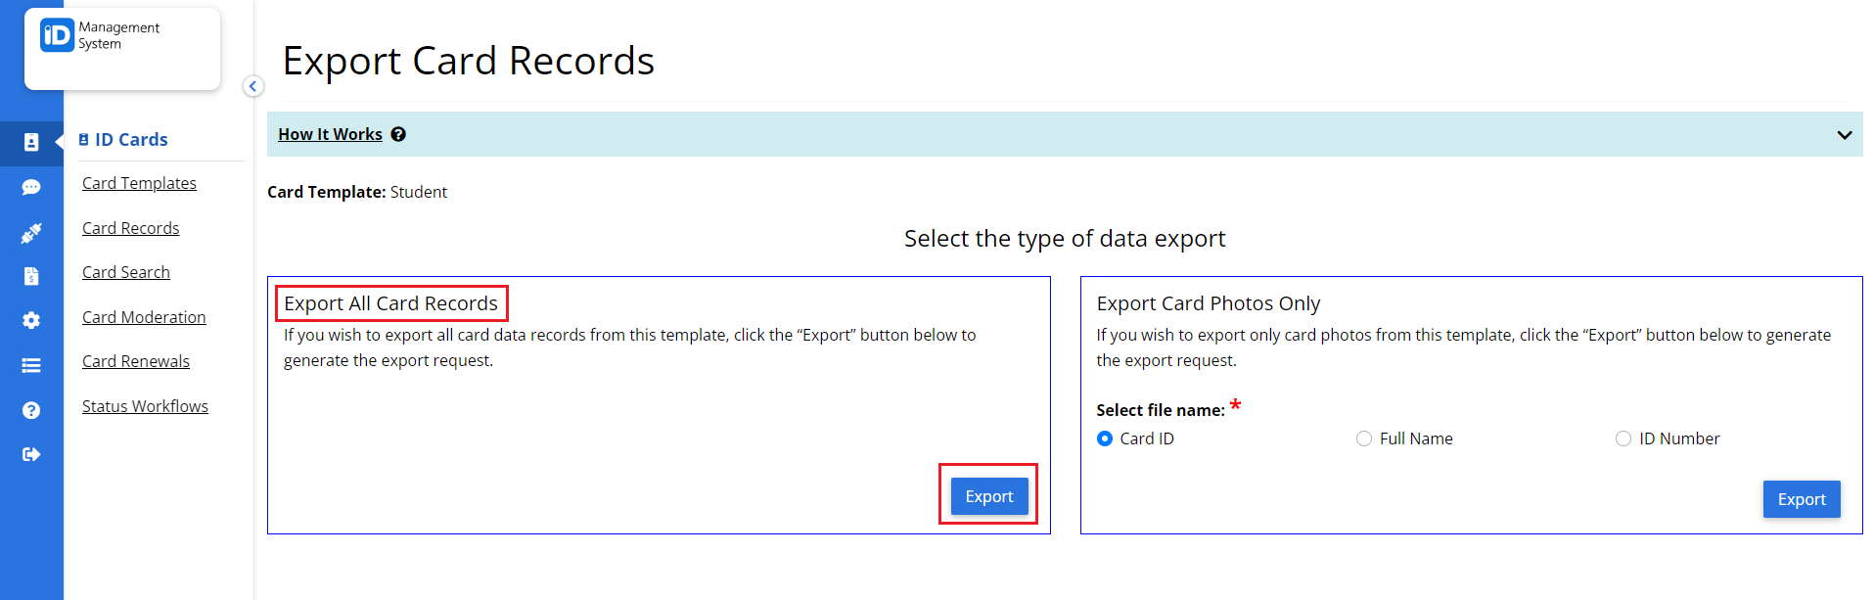Expand the ID Cards section header
Viewport: 1874px width, 600px height.
point(123,139)
